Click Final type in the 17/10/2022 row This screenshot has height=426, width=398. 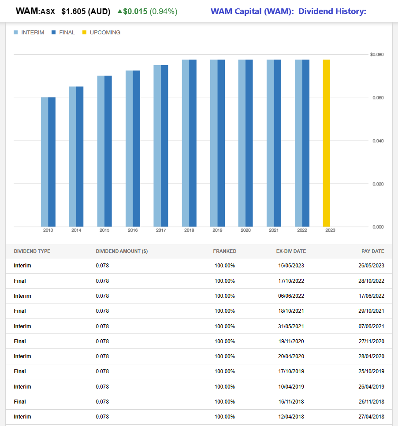click(x=20, y=281)
